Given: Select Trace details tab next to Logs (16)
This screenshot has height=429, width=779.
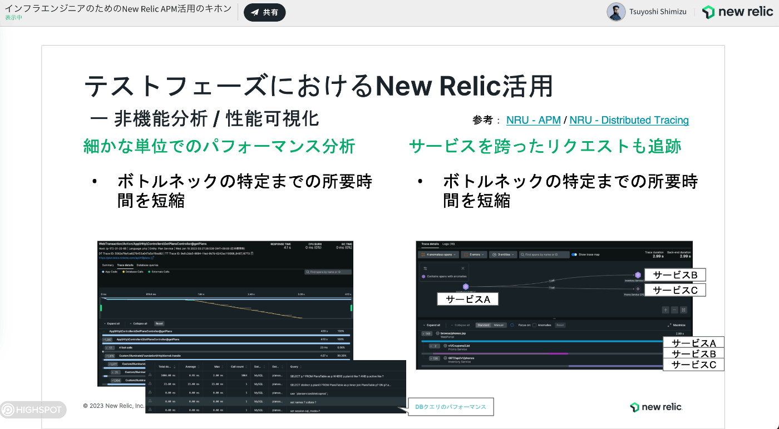Looking at the screenshot, I should point(430,244).
